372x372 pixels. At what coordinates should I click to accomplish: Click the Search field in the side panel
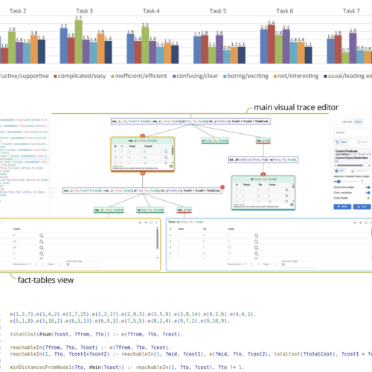pos(352,132)
